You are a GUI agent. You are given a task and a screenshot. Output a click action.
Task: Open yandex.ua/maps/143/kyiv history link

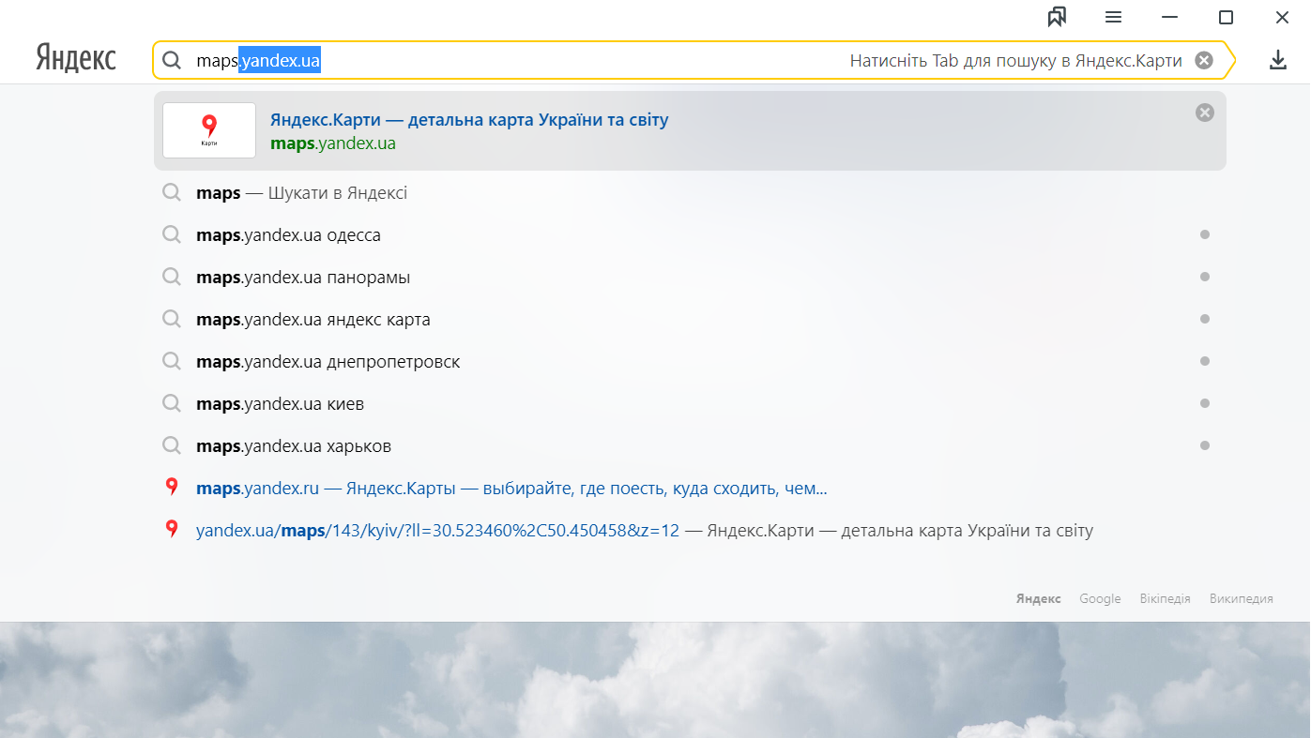pyautogui.click(x=645, y=531)
